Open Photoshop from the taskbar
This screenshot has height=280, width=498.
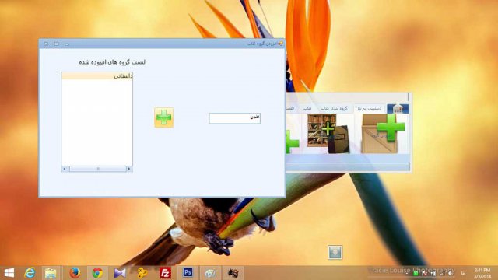click(x=188, y=273)
